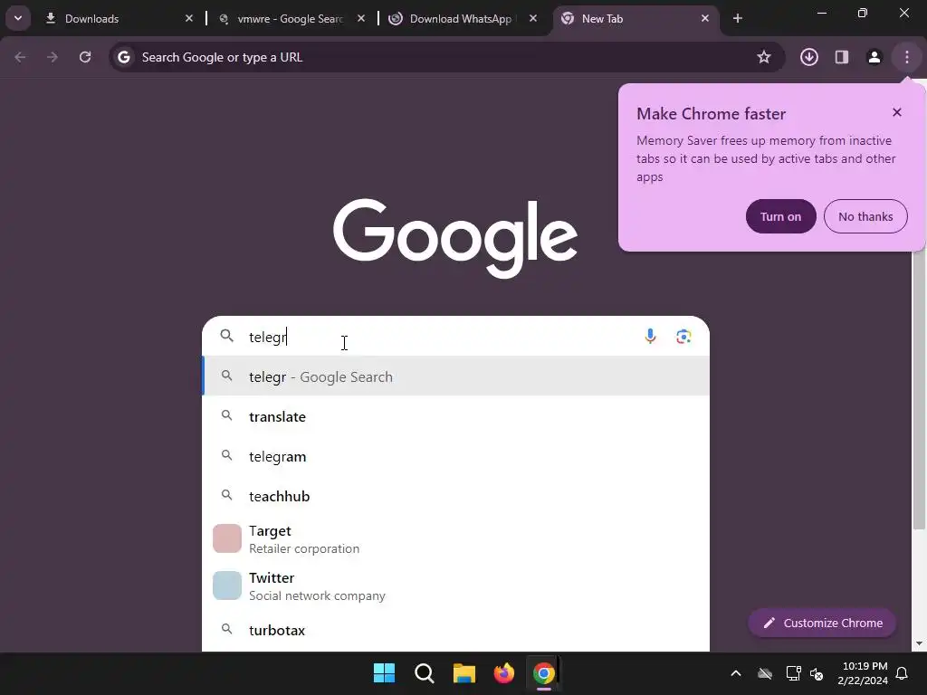Screen dimensions: 927x695
Task: Toggle the side panel icon
Action: [x=842, y=57]
